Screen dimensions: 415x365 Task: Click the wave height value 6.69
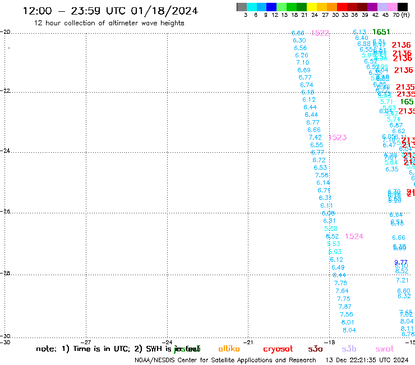coord(304,70)
